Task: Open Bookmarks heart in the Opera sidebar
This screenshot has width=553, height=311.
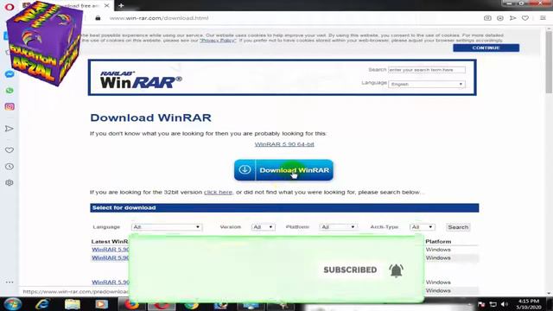Action: pyautogui.click(x=10, y=150)
